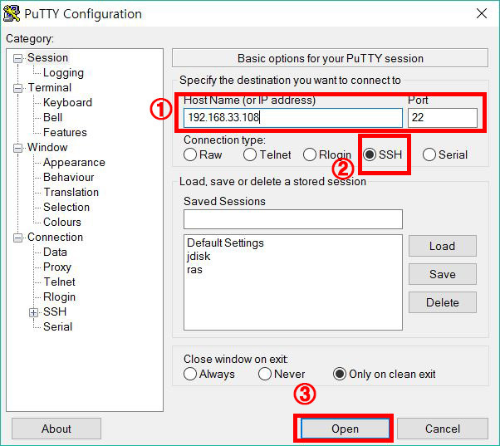Screen dimensions: 500x446
Task: Focus the Port number field
Action: [x=443, y=117]
